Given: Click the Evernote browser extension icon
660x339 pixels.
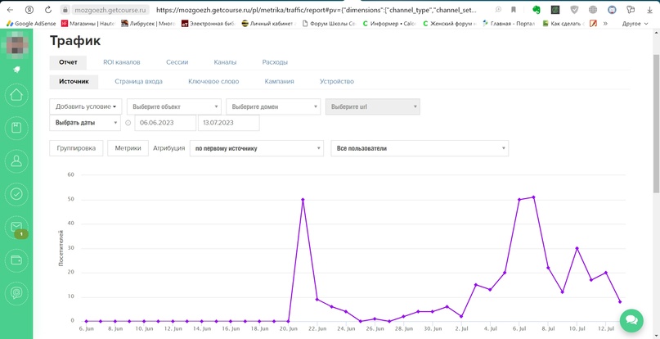Looking at the screenshot, I should [536, 10].
